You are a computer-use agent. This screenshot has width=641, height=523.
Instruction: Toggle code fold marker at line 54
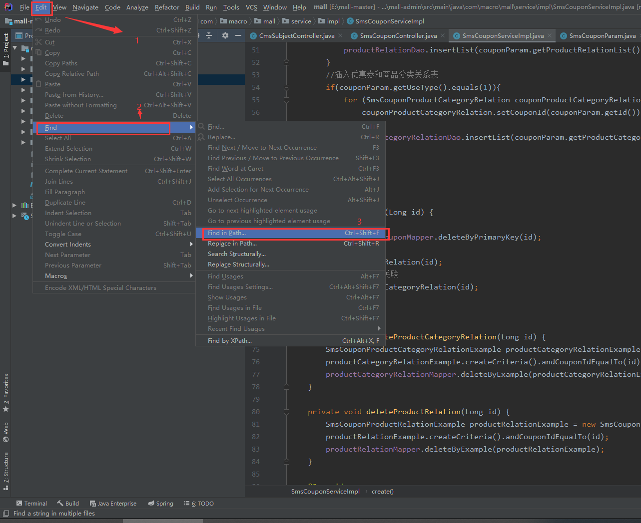[286, 87]
